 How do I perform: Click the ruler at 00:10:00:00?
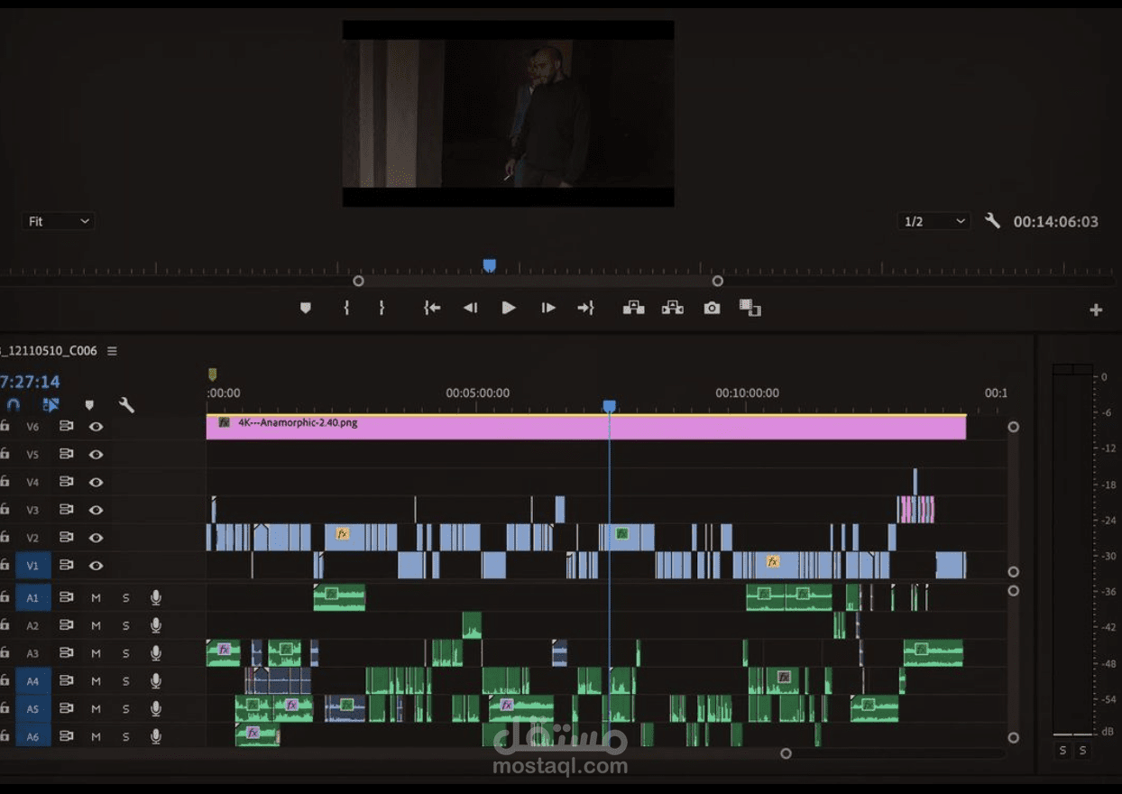tap(747, 393)
